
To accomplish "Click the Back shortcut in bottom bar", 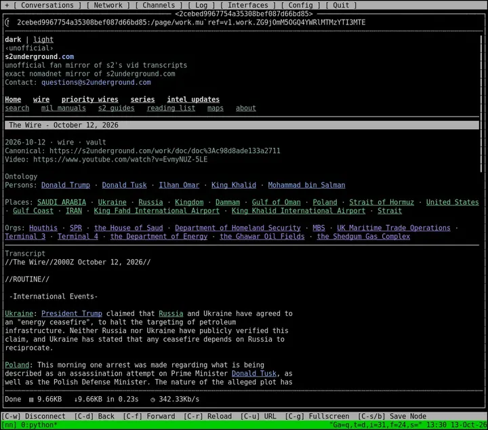I will pos(94,416).
